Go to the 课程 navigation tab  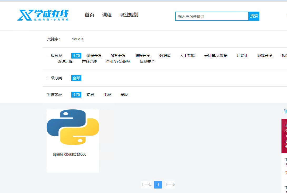coord(107,15)
